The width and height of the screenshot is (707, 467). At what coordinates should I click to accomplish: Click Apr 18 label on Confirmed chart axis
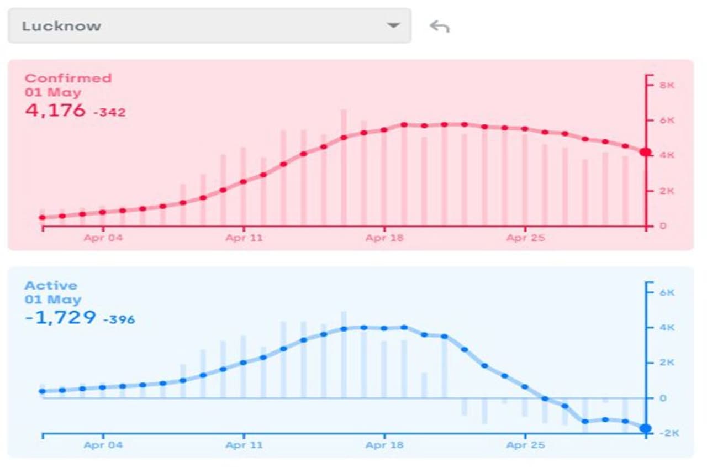[x=384, y=238]
